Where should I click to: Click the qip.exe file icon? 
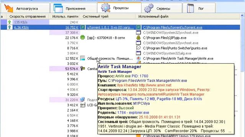pos(139,37)
